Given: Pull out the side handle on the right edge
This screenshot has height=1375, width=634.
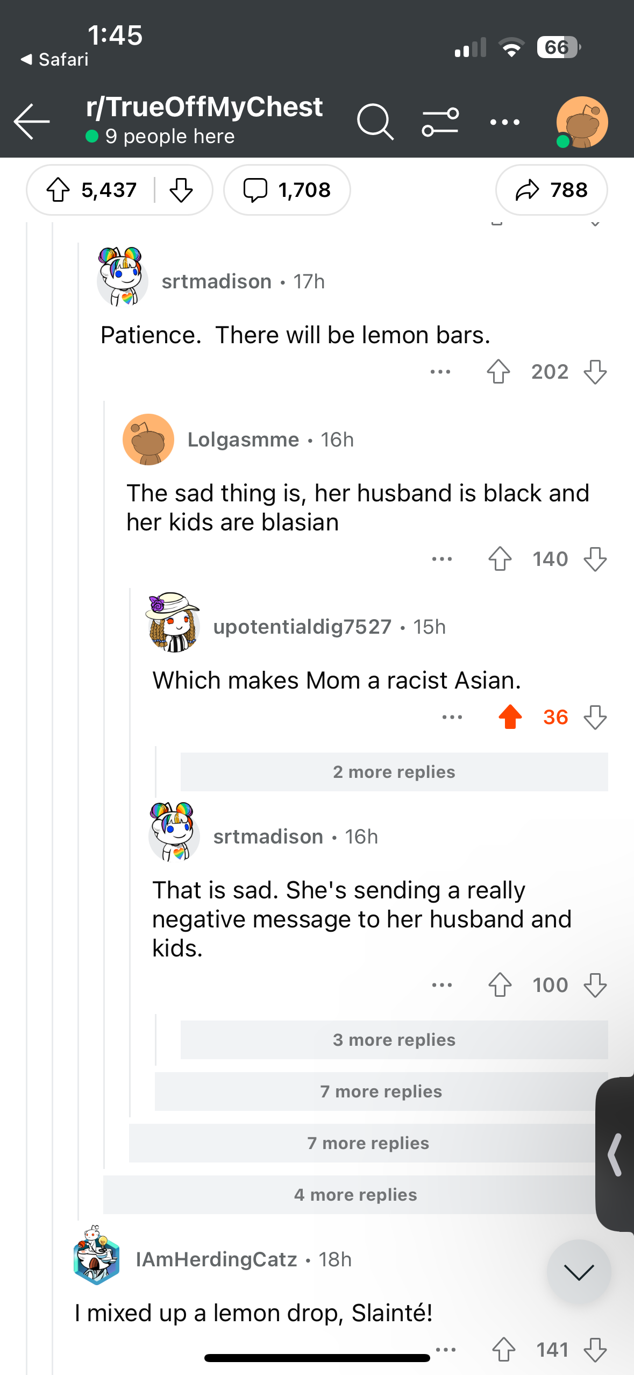Looking at the screenshot, I should [x=615, y=1154].
